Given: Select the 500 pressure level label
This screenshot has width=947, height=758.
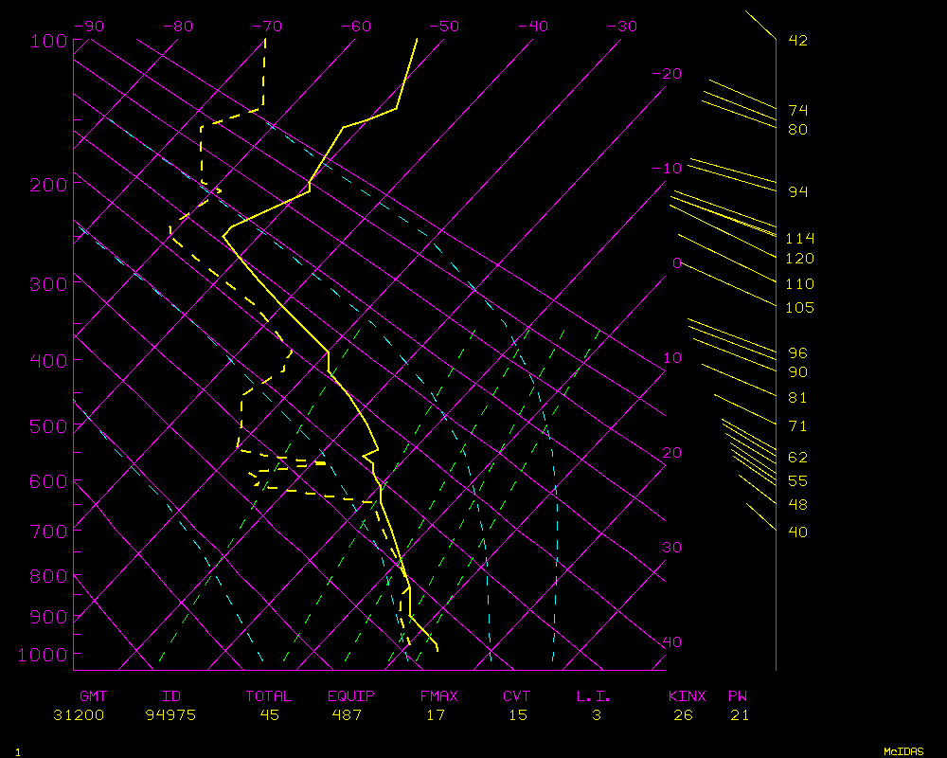Looking at the screenshot, I should 48,426.
